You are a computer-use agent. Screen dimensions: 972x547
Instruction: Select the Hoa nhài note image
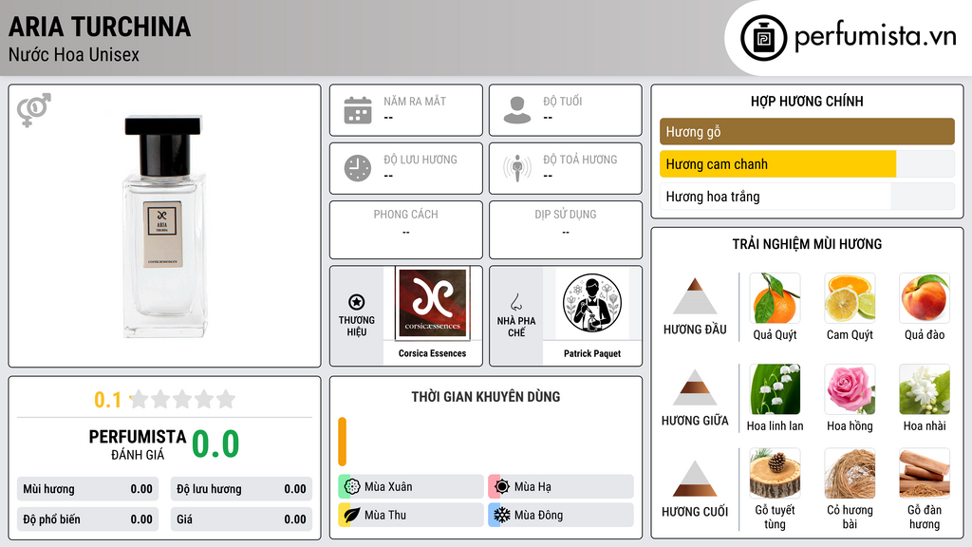925,388
